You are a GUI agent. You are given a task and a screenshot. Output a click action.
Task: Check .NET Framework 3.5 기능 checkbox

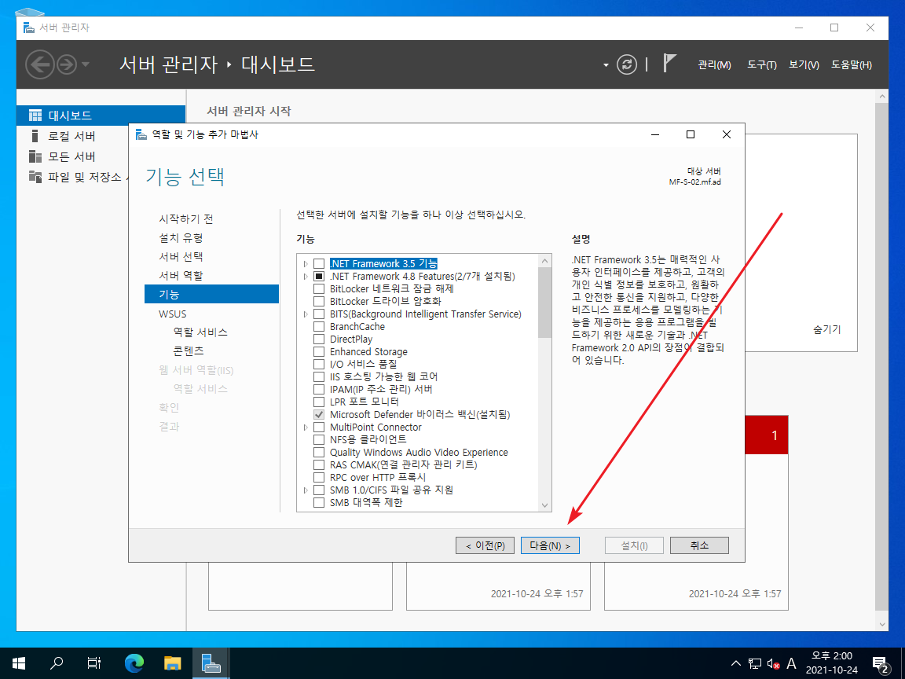click(319, 264)
